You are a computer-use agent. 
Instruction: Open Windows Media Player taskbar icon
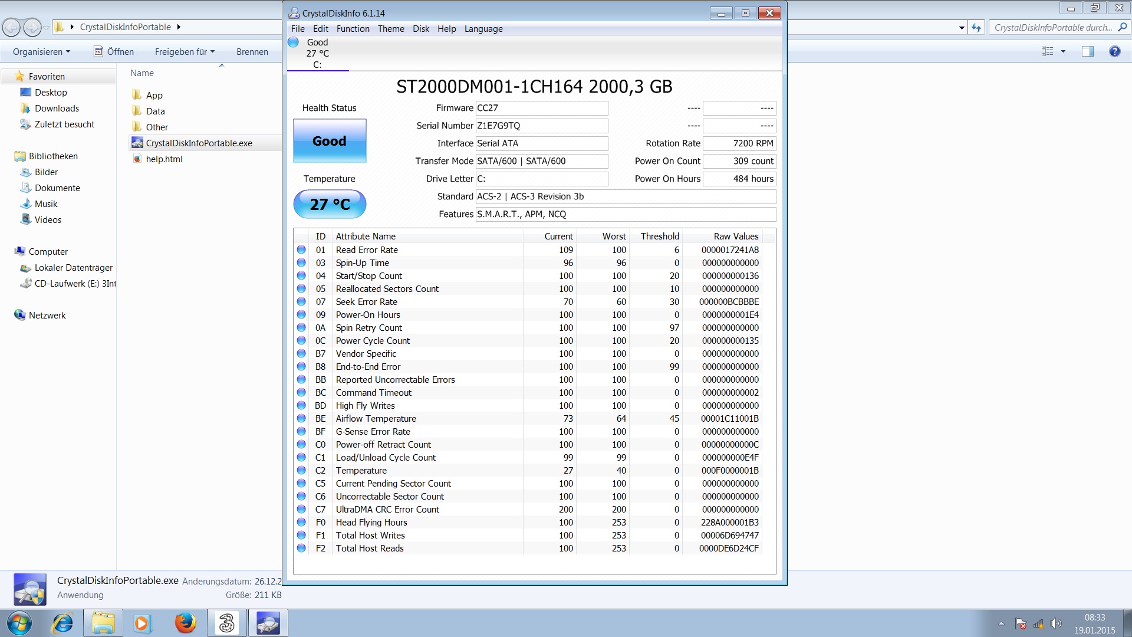[142, 623]
